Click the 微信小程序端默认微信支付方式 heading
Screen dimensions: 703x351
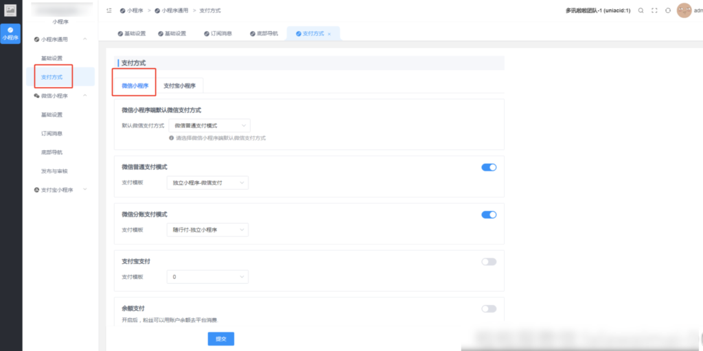[161, 110]
